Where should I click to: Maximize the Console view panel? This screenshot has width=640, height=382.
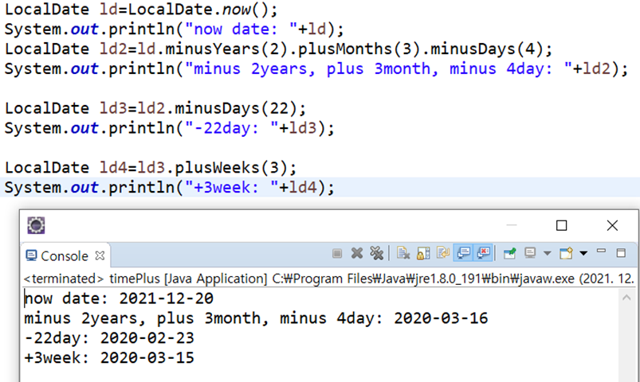pos(621,253)
